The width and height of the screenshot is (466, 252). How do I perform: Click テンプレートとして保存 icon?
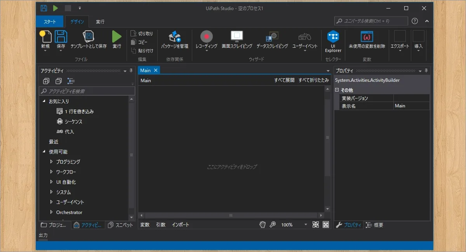click(x=89, y=36)
